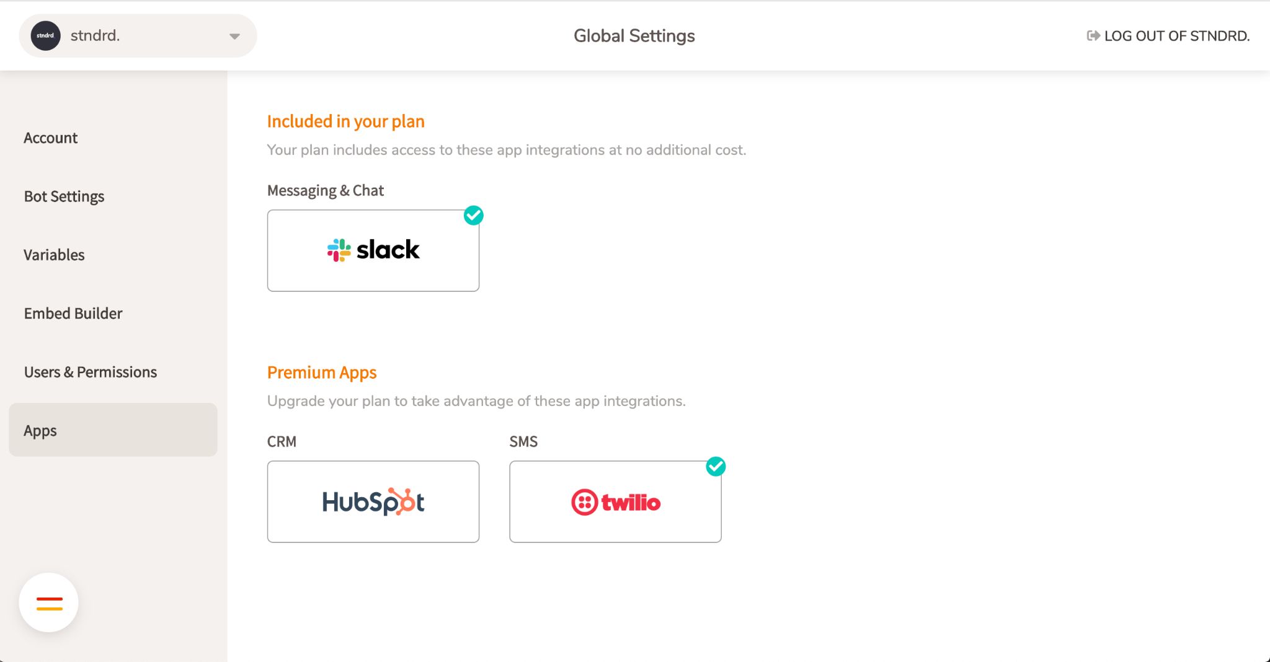
Task: Go to the Embed Builder page
Action: [73, 313]
